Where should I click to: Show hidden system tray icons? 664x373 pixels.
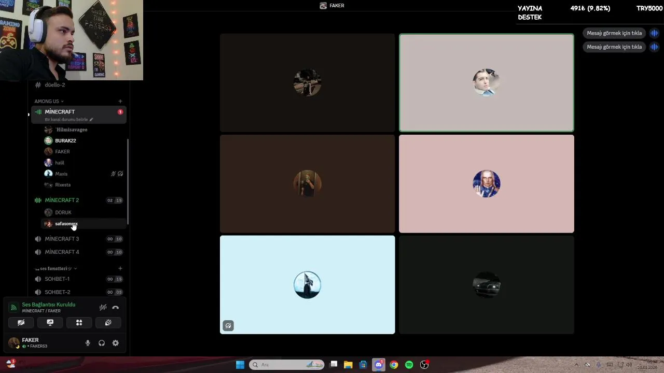(576, 365)
